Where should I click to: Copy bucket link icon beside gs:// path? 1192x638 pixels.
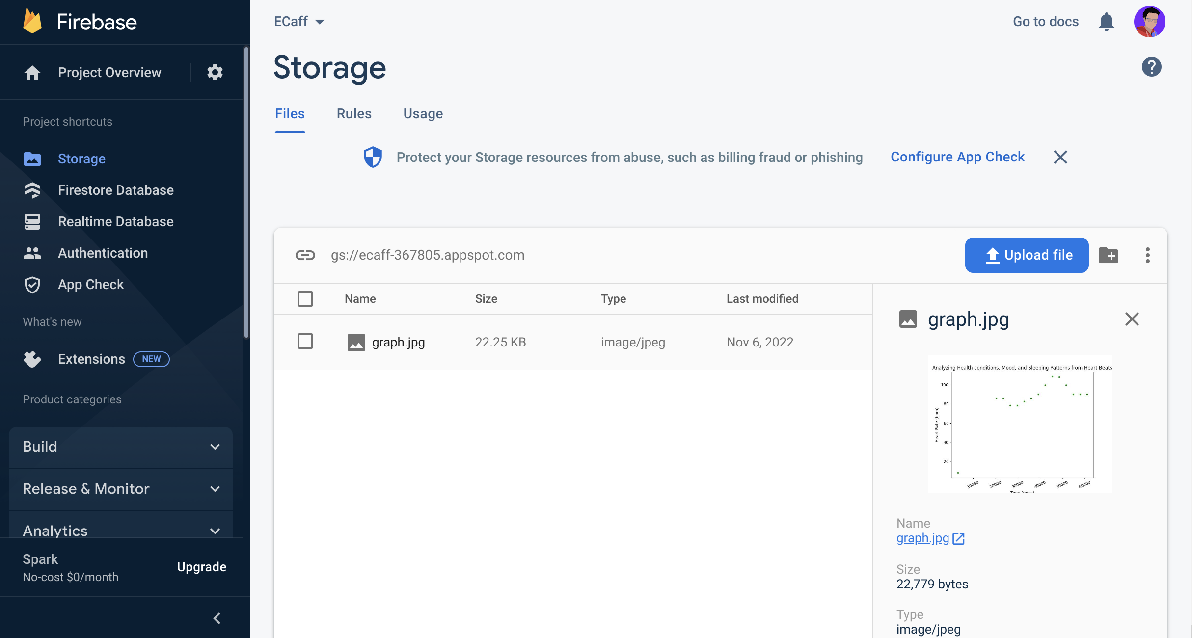305,255
